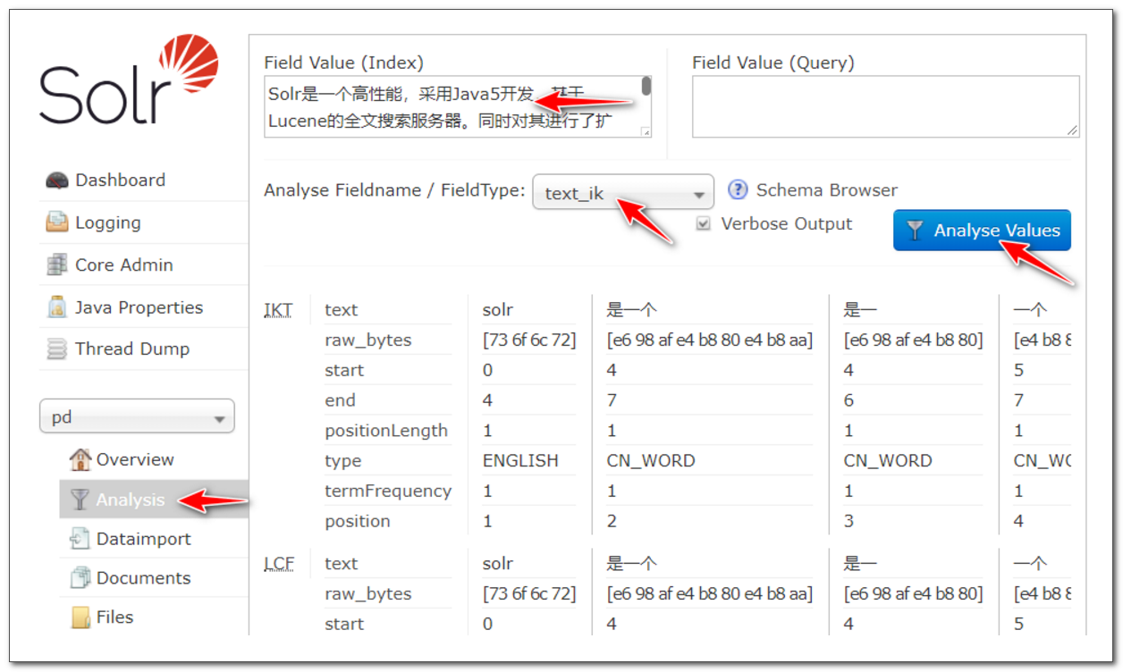Open Dashboard menu label
The width and height of the screenshot is (1123, 672).
(x=120, y=181)
